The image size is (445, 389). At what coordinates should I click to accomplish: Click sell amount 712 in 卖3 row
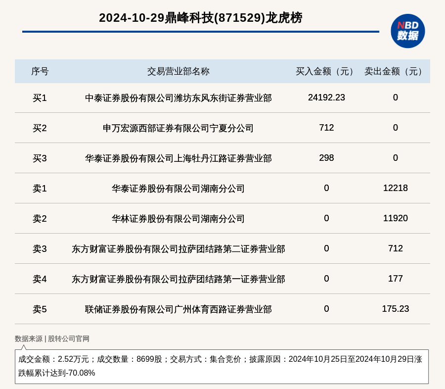point(396,248)
